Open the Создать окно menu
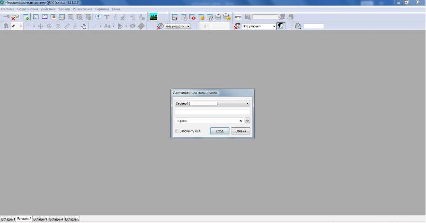 [27, 9]
